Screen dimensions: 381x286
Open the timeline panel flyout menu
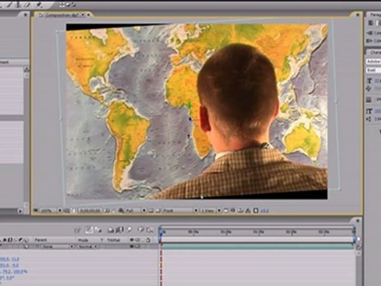(358, 220)
